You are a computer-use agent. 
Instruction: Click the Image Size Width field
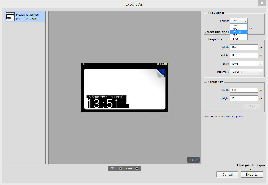pos(244,47)
